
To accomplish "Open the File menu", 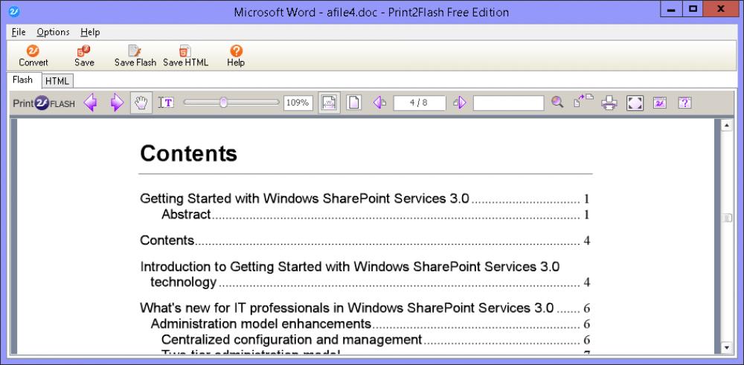I will pos(19,32).
